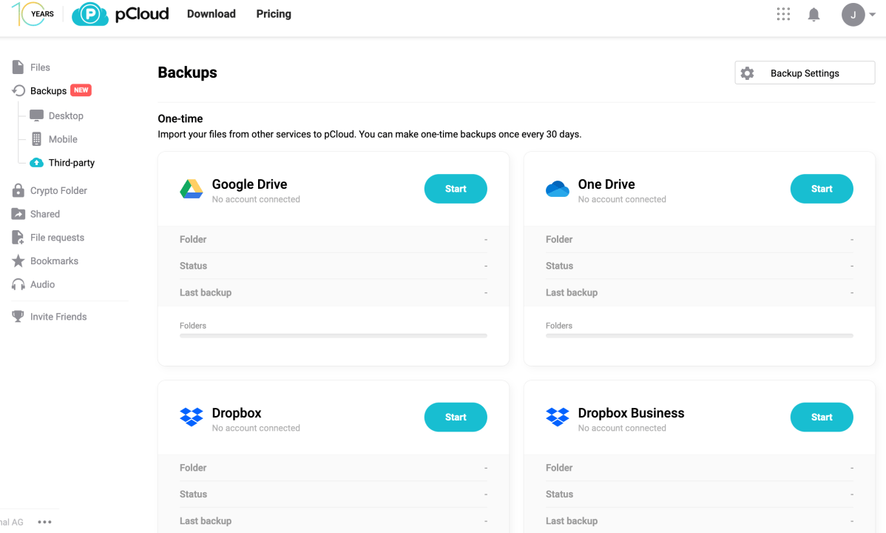Click the Backups circular arrow icon
The height and width of the screenshot is (533, 886).
[18, 90]
